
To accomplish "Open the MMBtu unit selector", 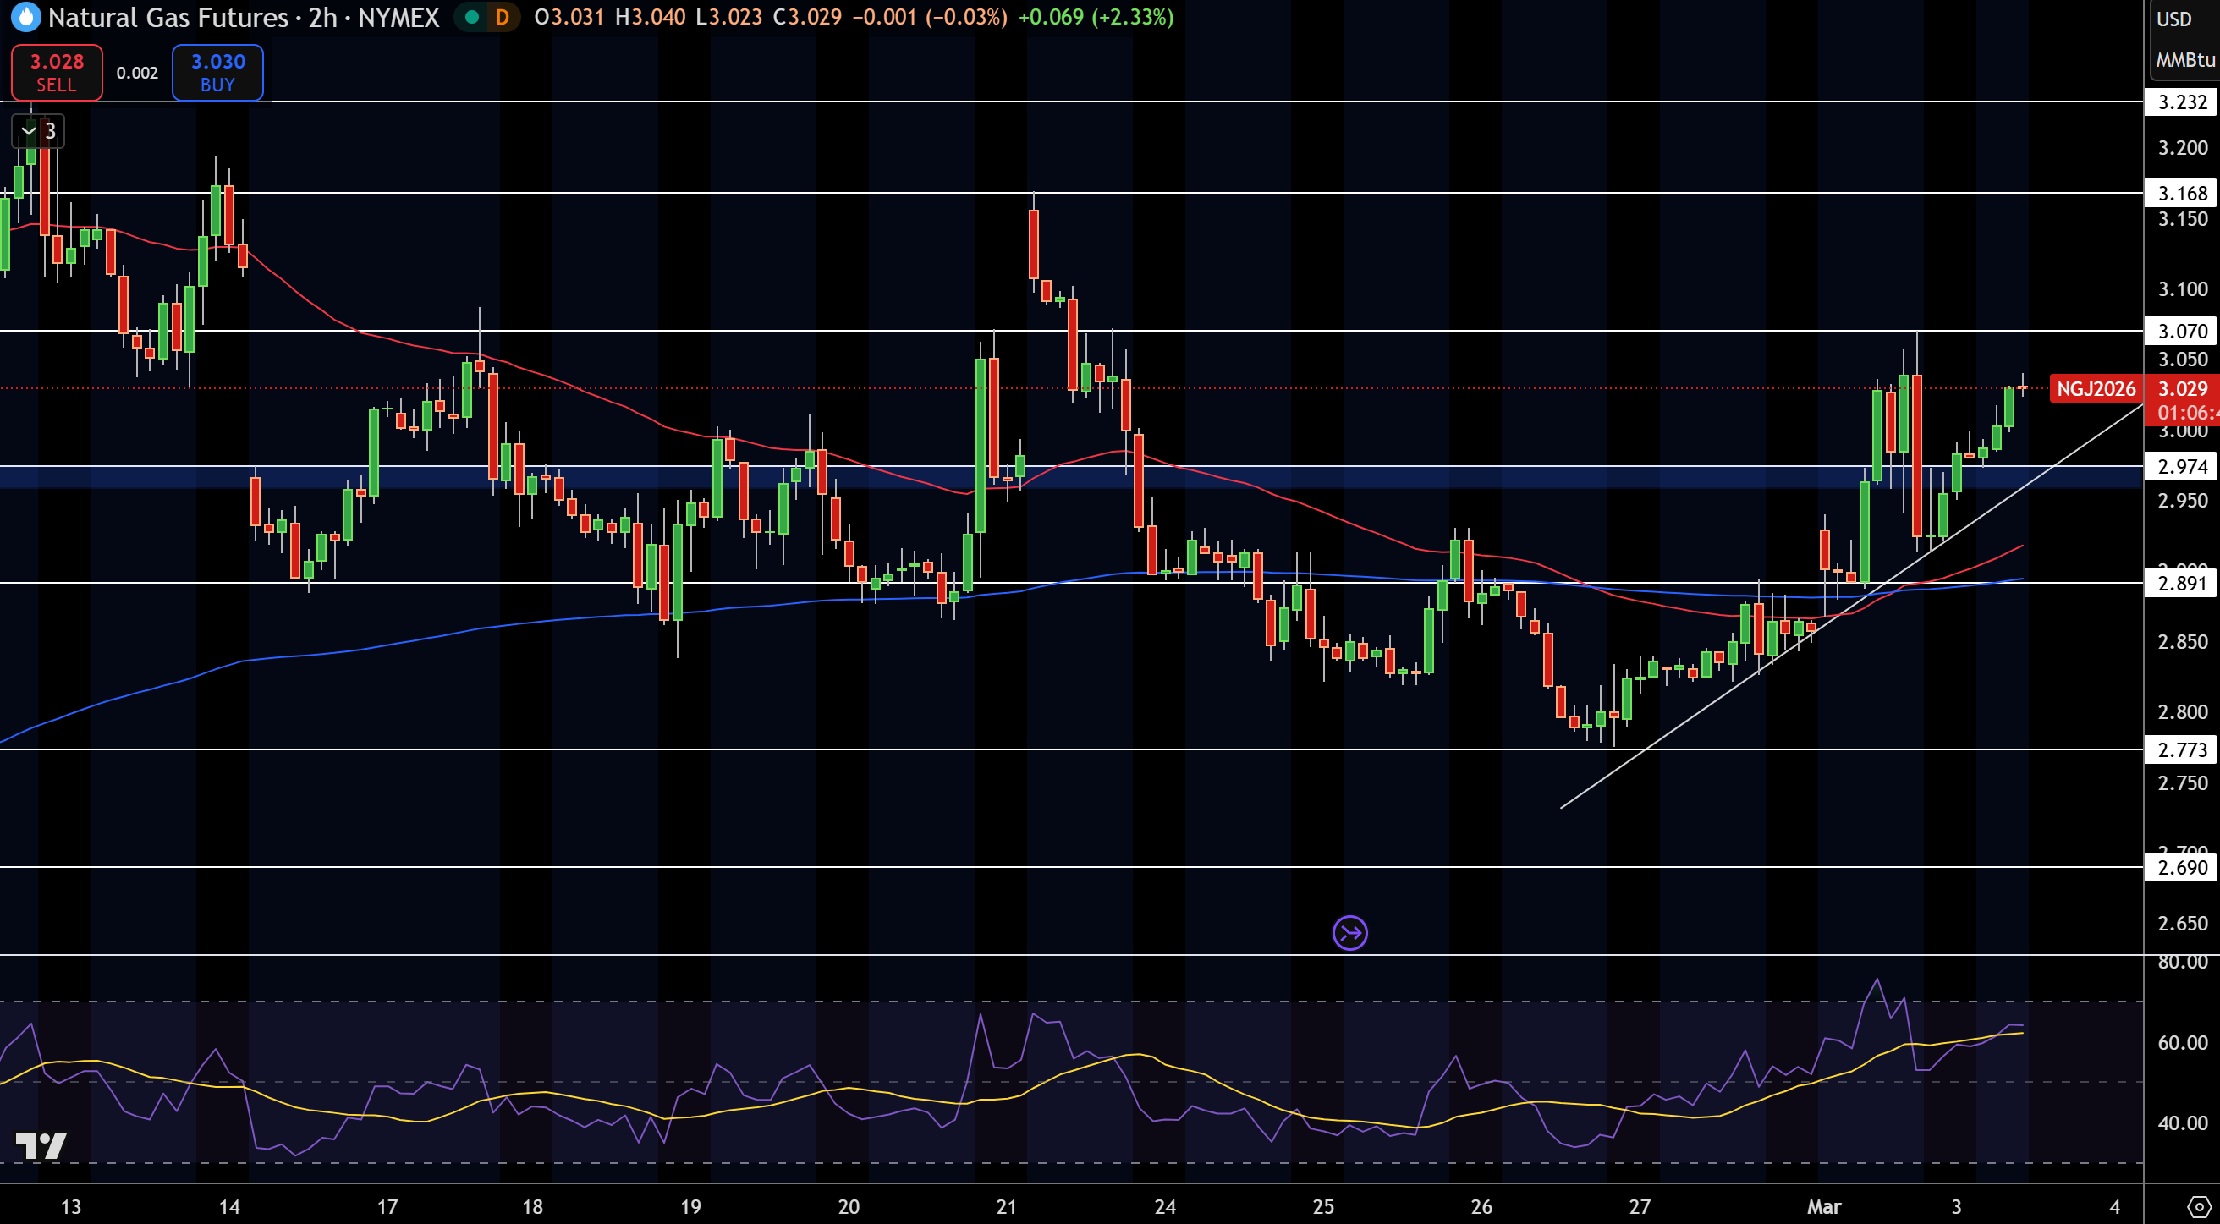I will pyautogui.click(x=2184, y=59).
